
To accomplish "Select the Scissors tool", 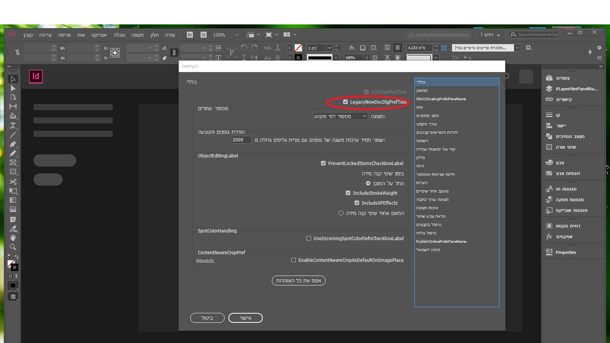I will coord(13,182).
